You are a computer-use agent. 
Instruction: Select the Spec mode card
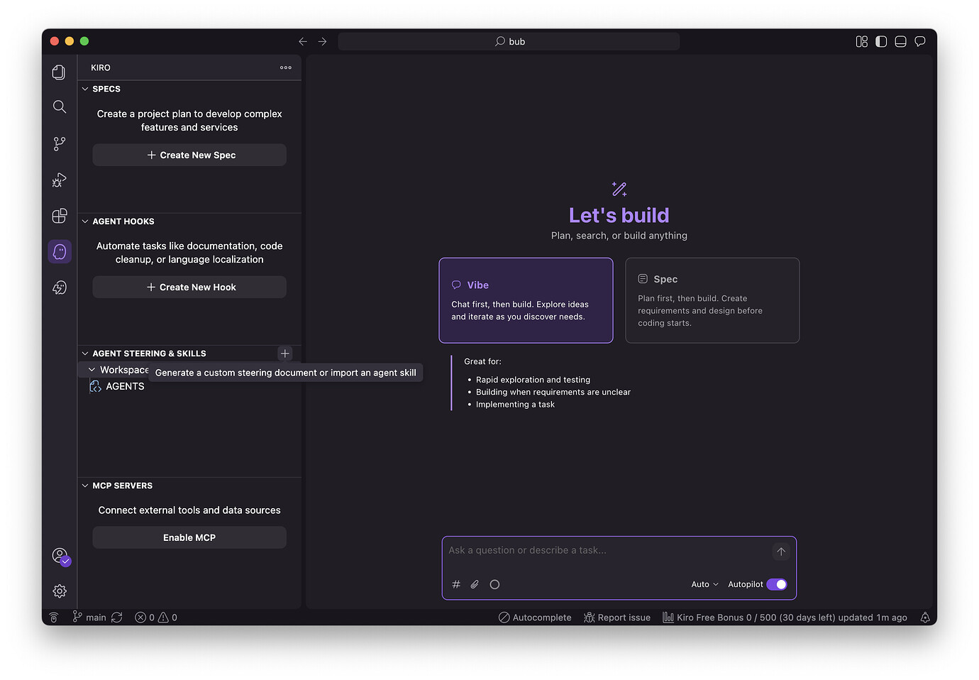coord(712,300)
